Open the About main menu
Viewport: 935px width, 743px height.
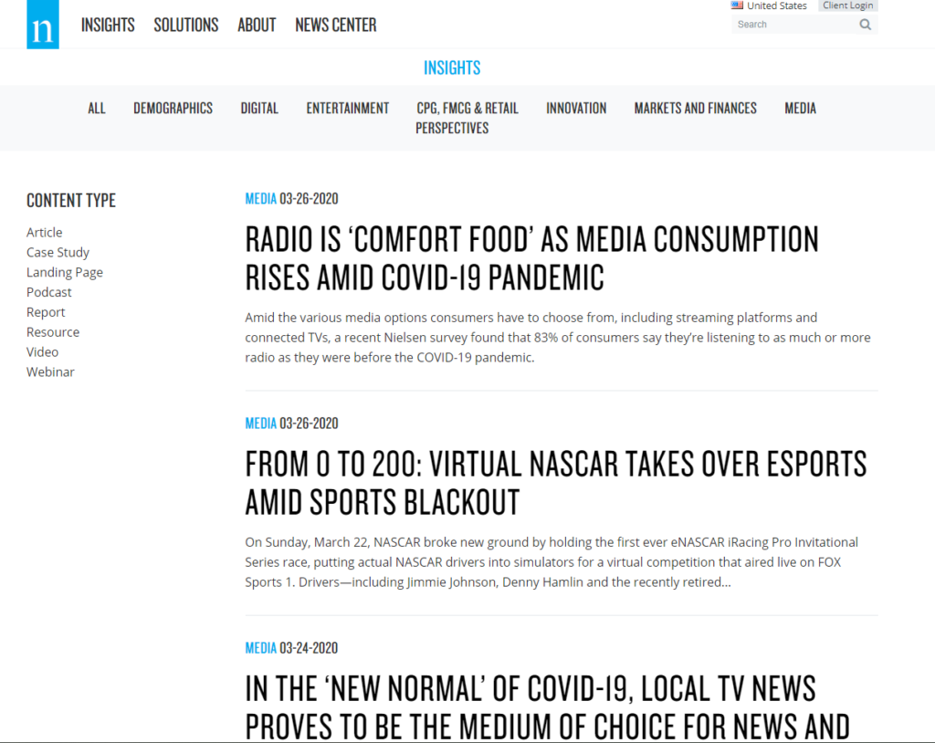click(257, 25)
